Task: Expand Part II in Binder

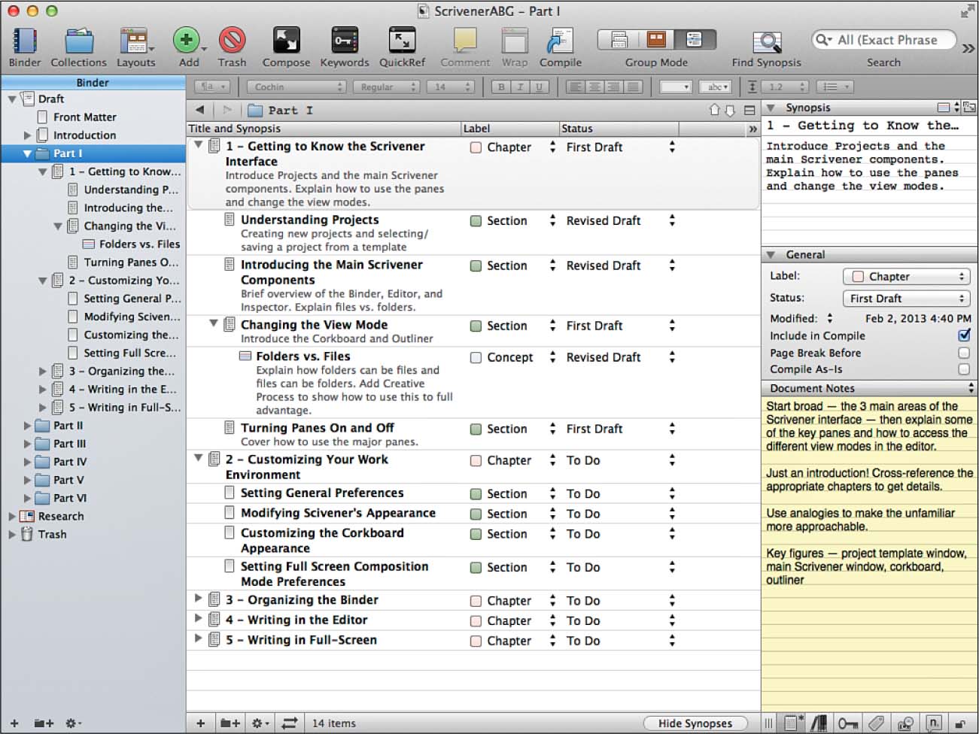Action: tap(27, 426)
